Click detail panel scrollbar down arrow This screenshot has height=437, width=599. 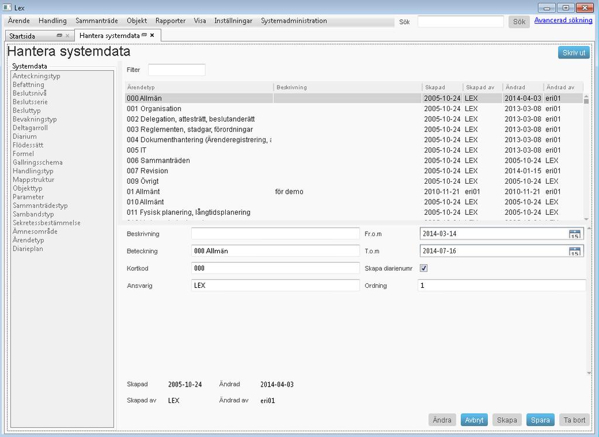[588, 373]
